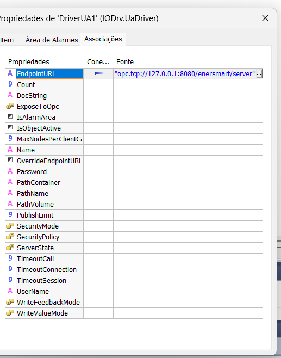The image size is (281, 358).
Task: Select the Associações tab
Action: (x=103, y=39)
